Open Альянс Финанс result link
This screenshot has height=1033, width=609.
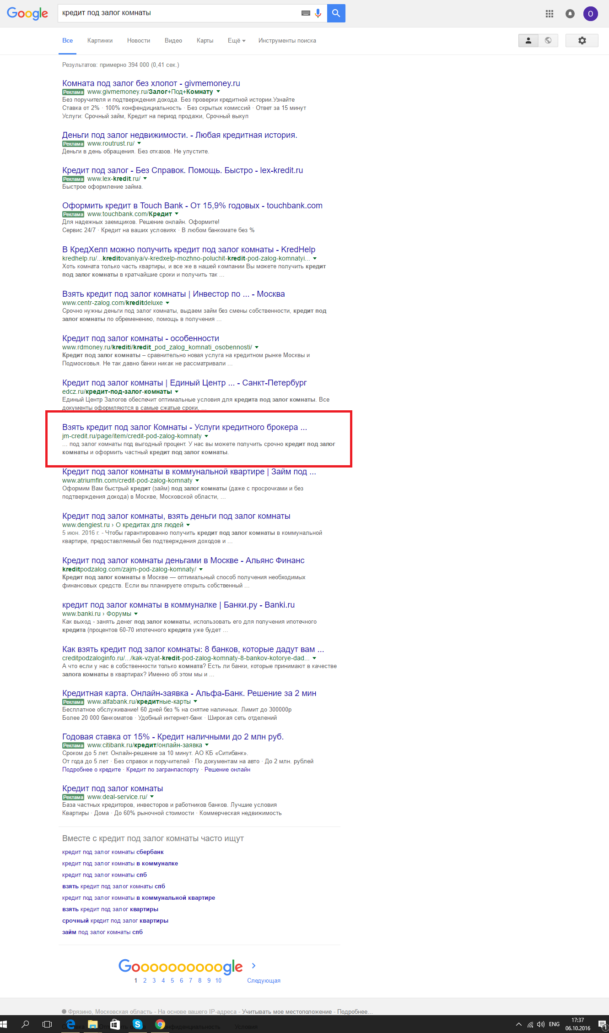pos(183,560)
